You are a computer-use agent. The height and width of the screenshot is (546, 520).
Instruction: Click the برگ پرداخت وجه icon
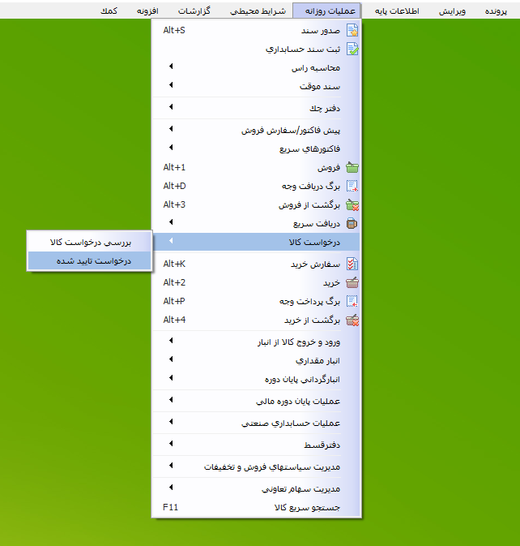(x=352, y=301)
